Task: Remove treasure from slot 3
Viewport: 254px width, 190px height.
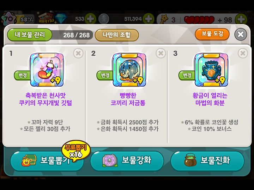Action: 243,53
